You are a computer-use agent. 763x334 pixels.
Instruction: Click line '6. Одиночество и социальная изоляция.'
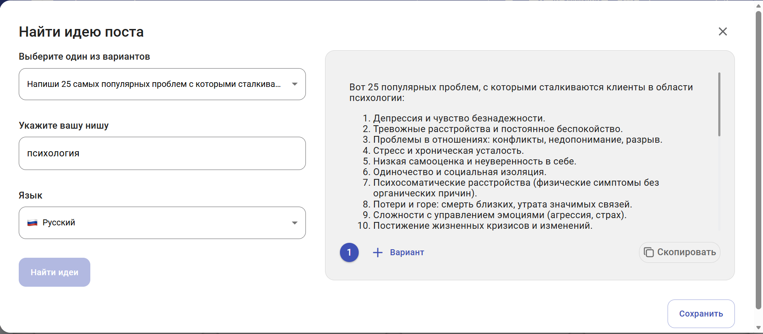click(x=455, y=172)
